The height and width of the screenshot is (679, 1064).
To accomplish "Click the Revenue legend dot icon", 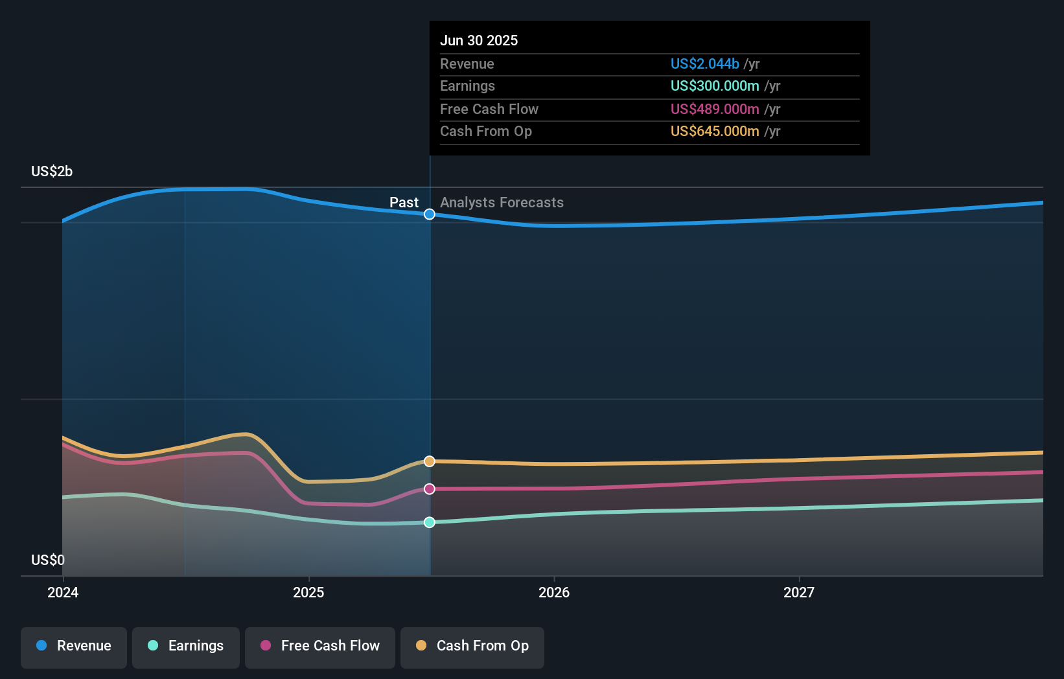I will click(40, 646).
